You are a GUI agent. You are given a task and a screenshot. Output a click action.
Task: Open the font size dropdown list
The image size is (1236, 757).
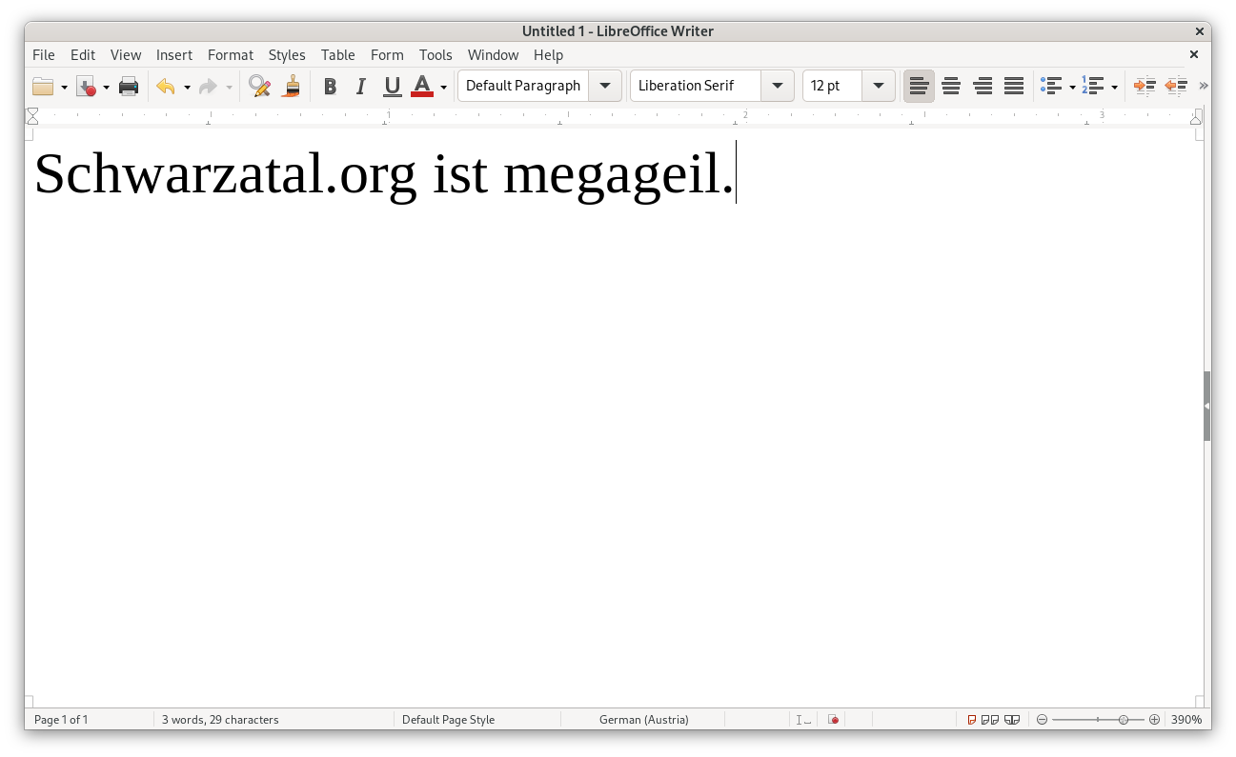(x=879, y=86)
